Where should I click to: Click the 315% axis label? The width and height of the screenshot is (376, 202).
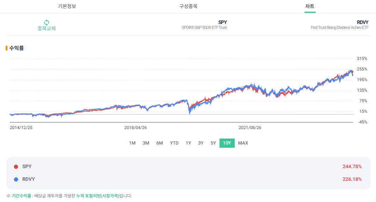point(362,59)
